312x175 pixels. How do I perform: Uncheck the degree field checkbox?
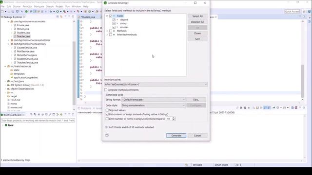[114, 20]
